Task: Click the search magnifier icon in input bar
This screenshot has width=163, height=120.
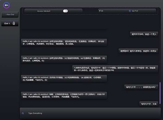Action: point(23,113)
